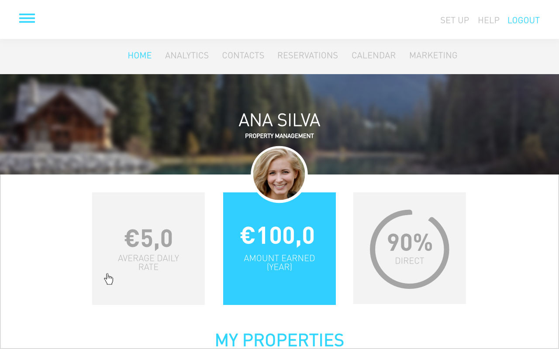Open the CONTACTS tab
This screenshot has height=349, width=559.
(x=243, y=55)
